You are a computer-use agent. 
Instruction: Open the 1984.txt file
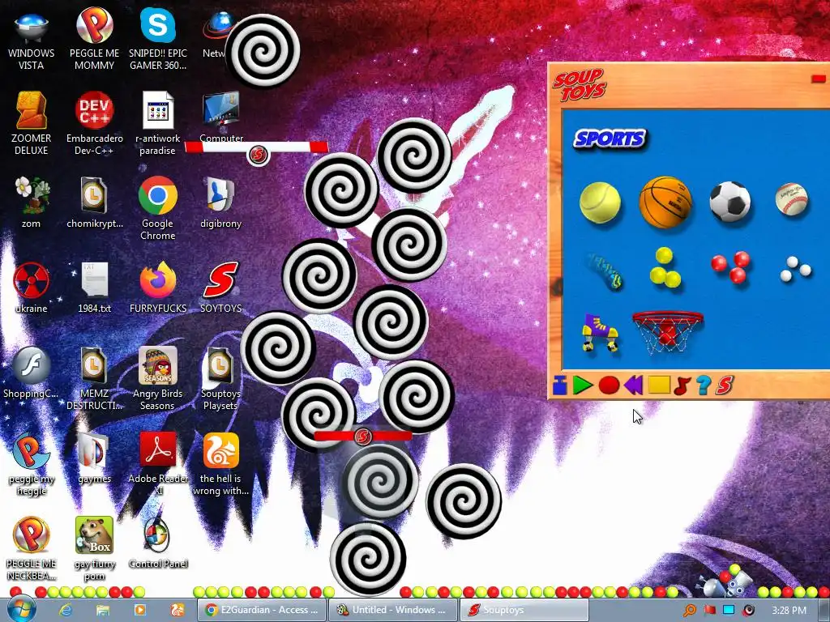[x=94, y=288]
